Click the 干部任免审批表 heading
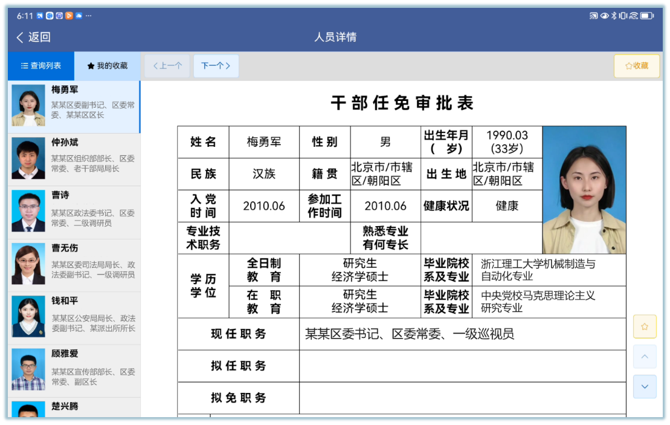670x425 pixels. [x=402, y=103]
